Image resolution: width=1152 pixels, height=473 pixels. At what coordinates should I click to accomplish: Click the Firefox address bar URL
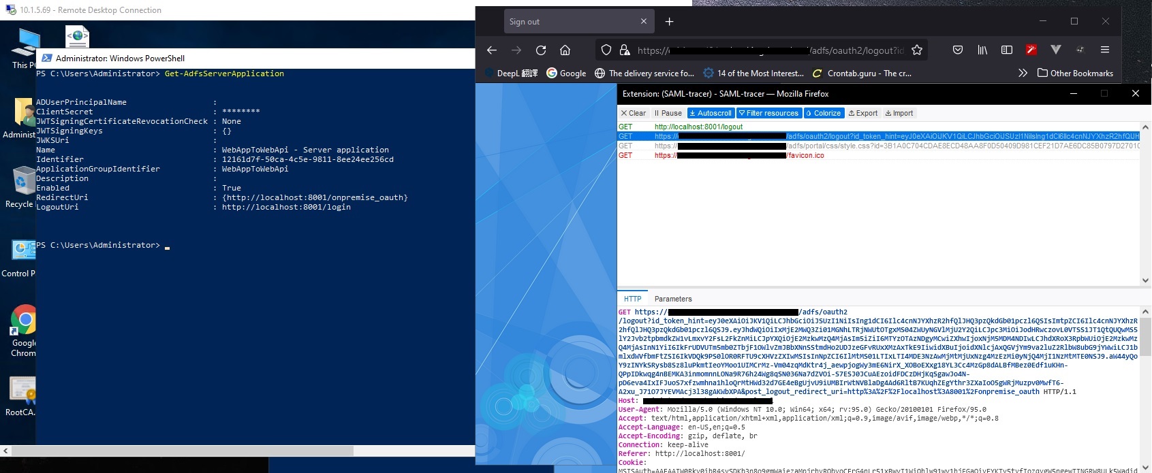pos(770,50)
